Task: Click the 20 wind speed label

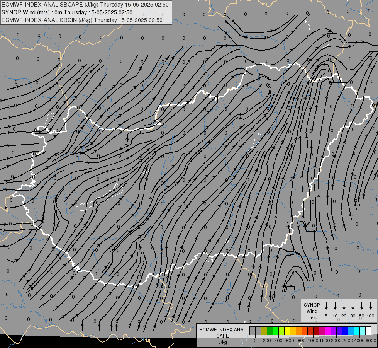Action: 344,316
